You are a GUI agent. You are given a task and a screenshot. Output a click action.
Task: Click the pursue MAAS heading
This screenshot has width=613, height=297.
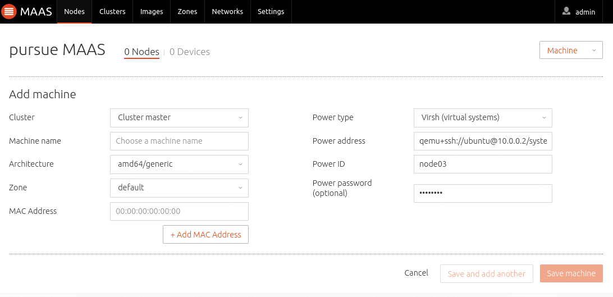[57, 50]
